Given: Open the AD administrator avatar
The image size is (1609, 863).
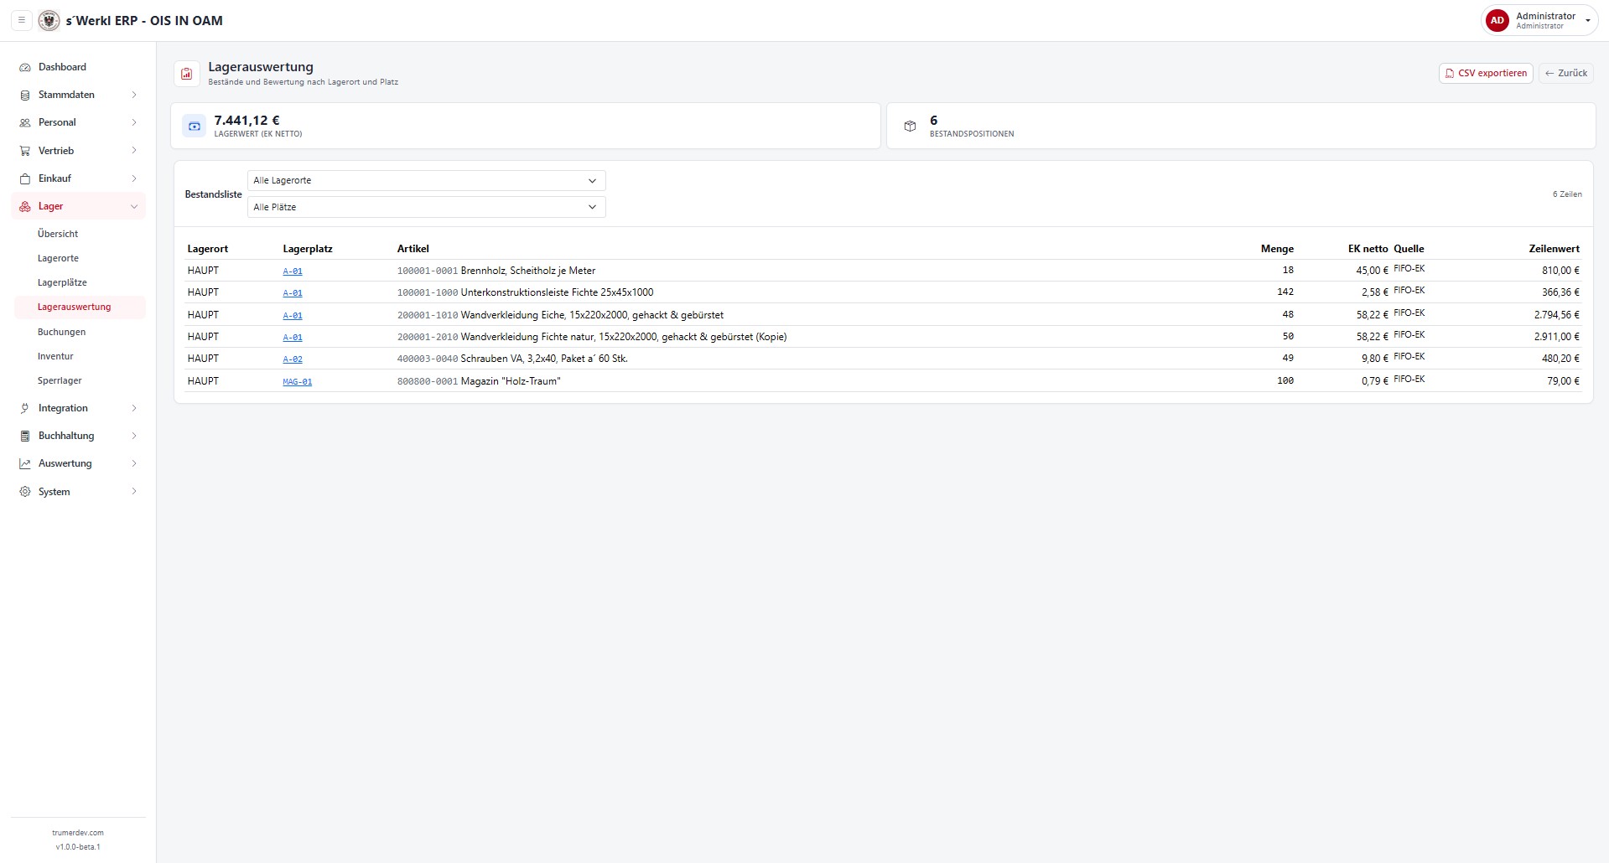Looking at the screenshot, I should click(1497, 20).
